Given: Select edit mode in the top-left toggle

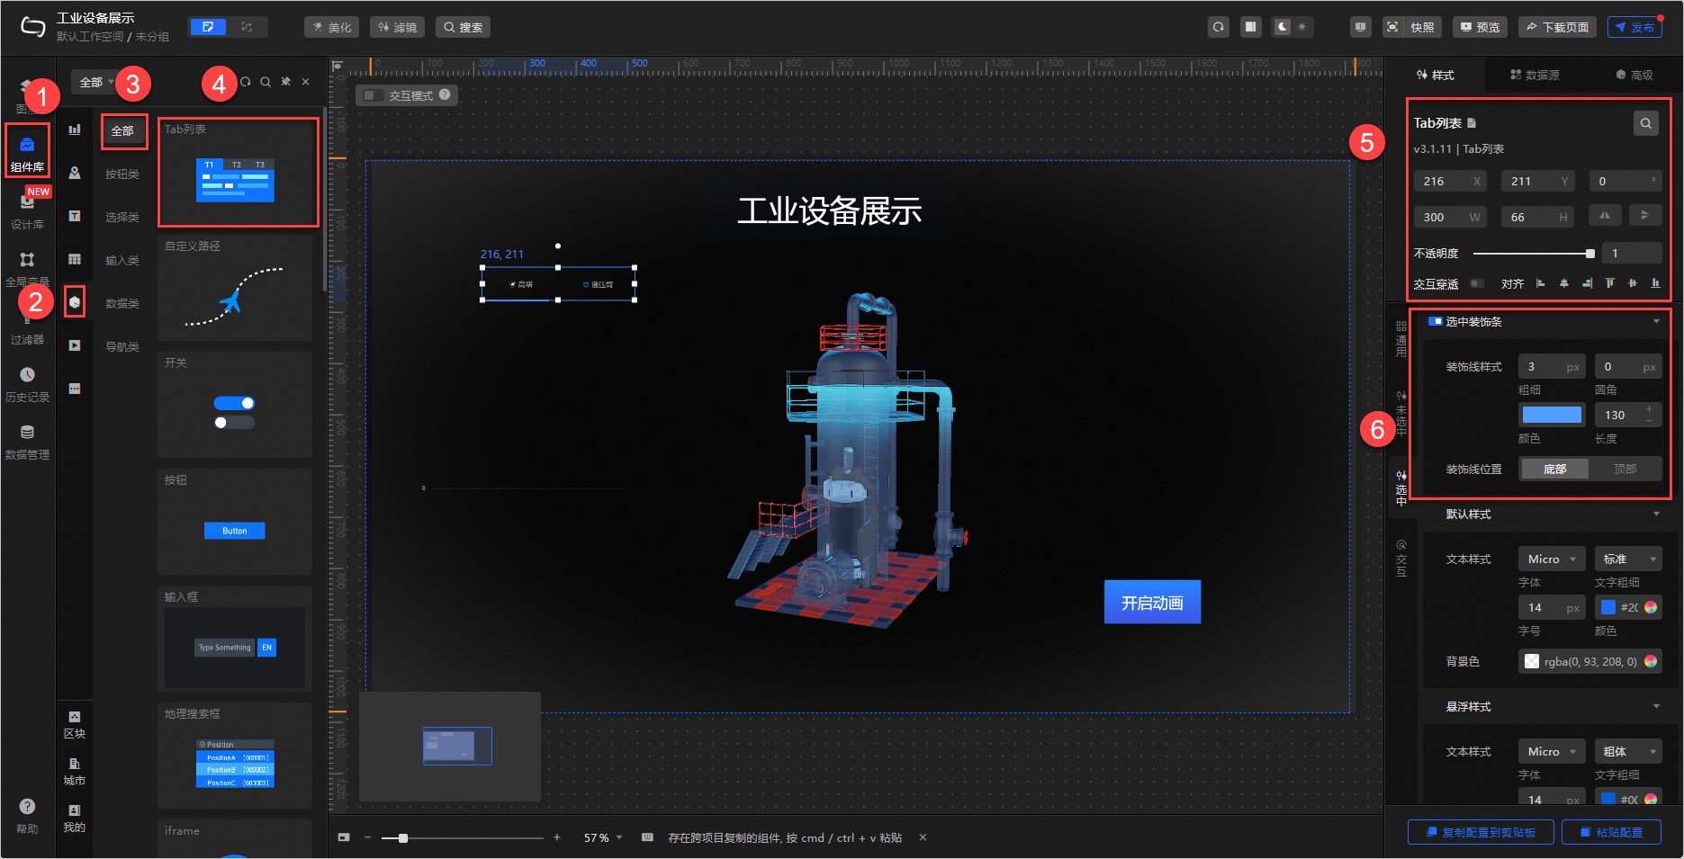Looking at the screenshot, I should coord(208,27).
